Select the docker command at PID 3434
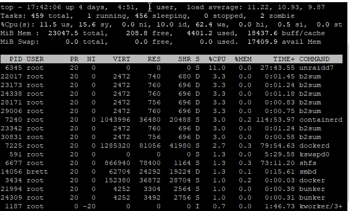349x211 pixels. 312,181
